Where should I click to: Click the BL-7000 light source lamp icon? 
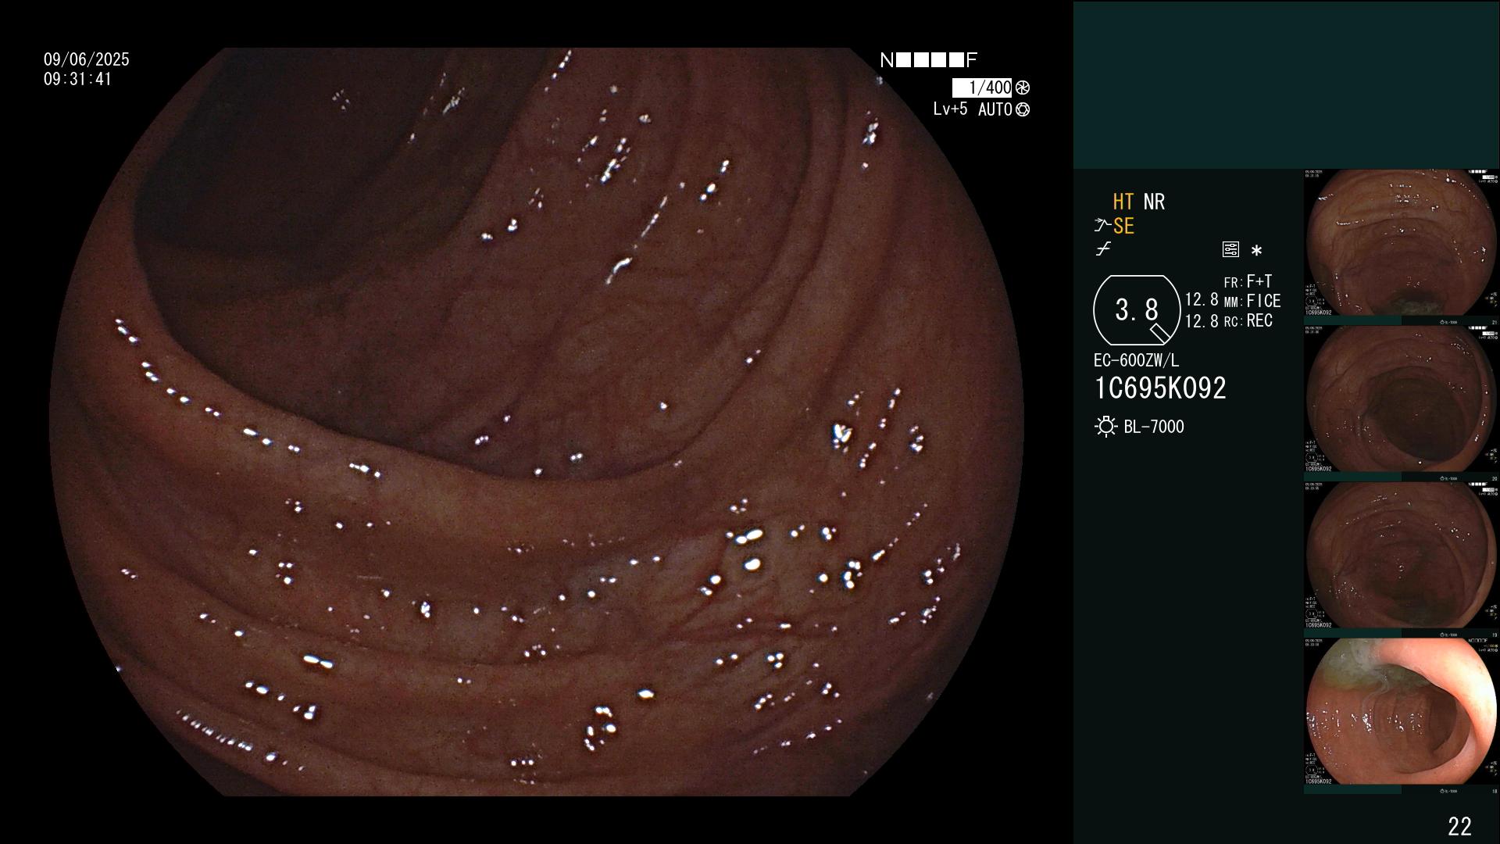point(1106,427)
